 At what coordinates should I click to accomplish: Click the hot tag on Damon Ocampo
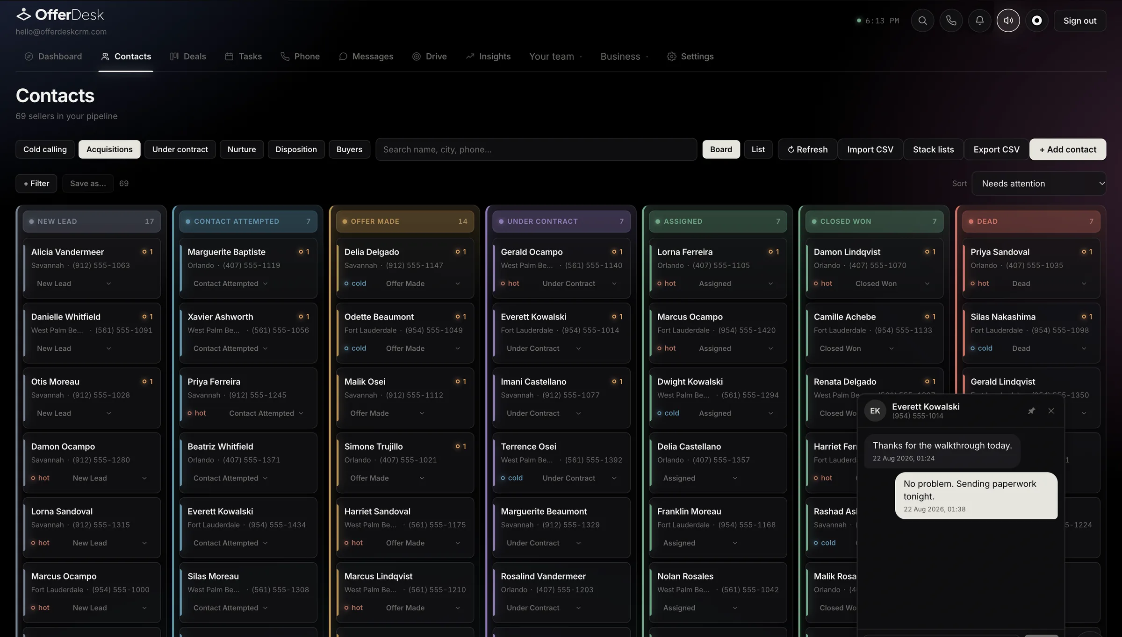point(40,478)
